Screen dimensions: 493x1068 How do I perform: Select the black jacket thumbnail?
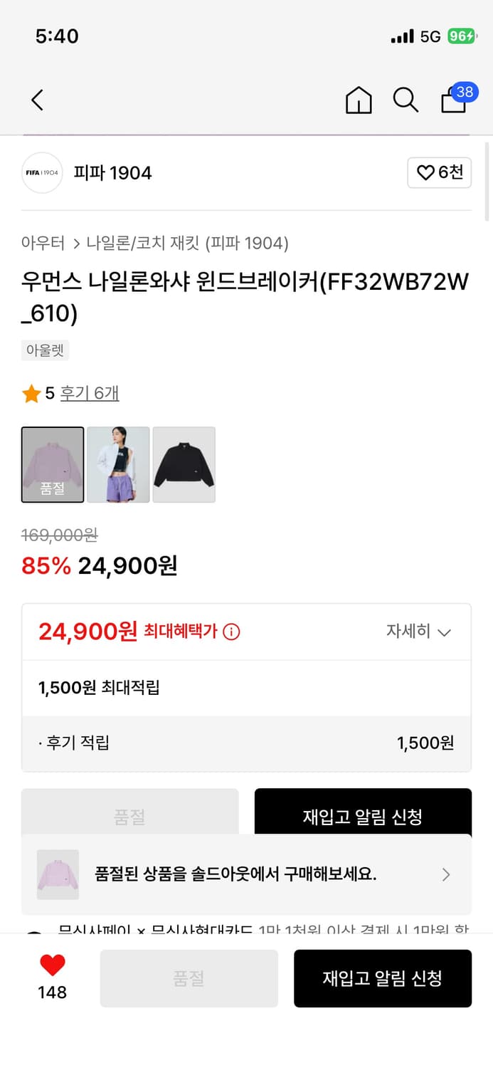[x=184, y=464]
